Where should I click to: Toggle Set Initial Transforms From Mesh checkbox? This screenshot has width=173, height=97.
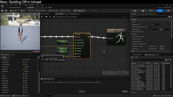149,27
